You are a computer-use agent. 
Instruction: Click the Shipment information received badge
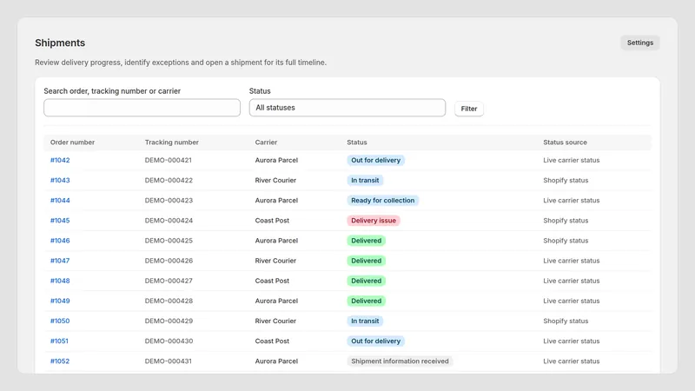point(400,361)
